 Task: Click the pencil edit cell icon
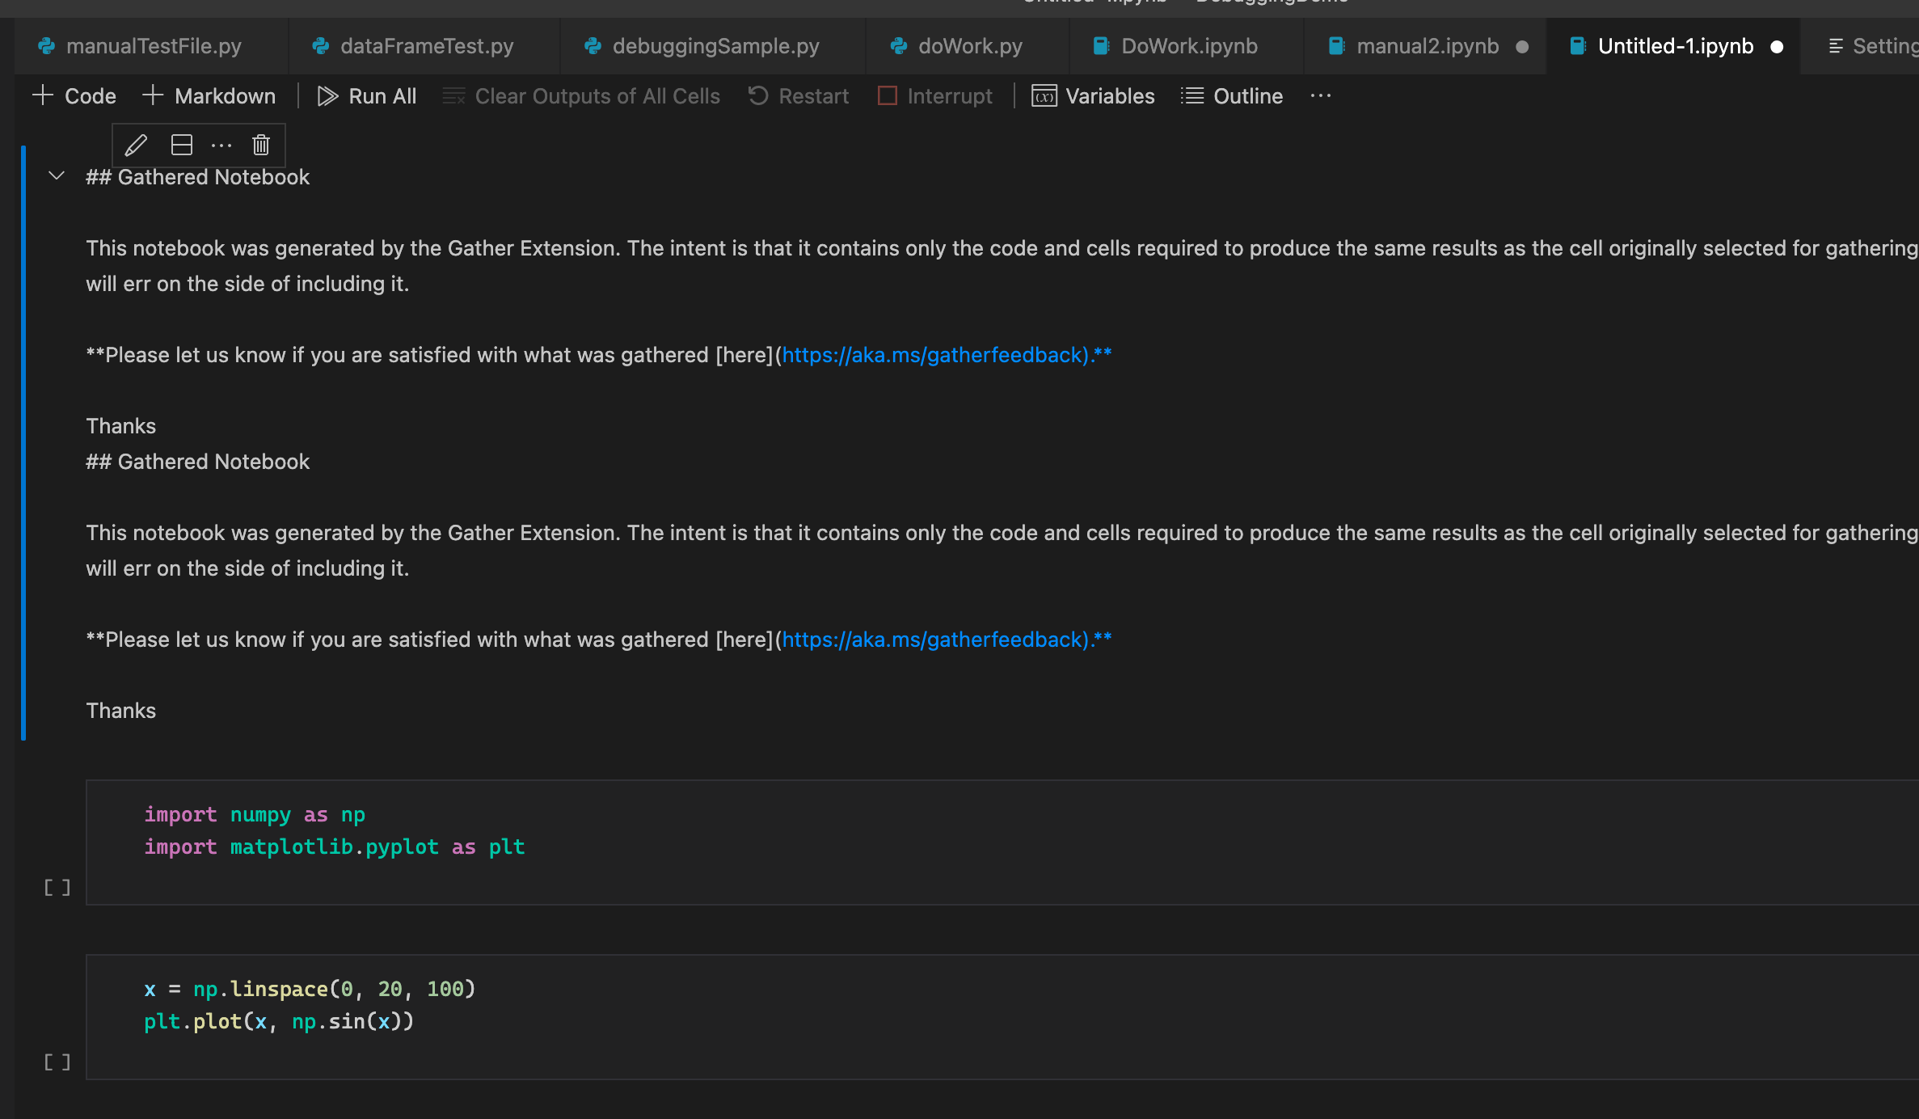tap(136, 146)
